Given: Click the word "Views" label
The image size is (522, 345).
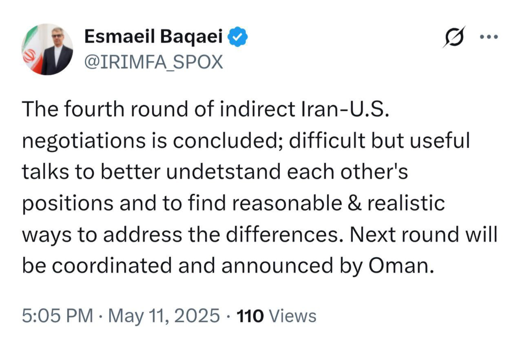Looking at the screenshot, I should pyautogui.click(x=293, y=316).
